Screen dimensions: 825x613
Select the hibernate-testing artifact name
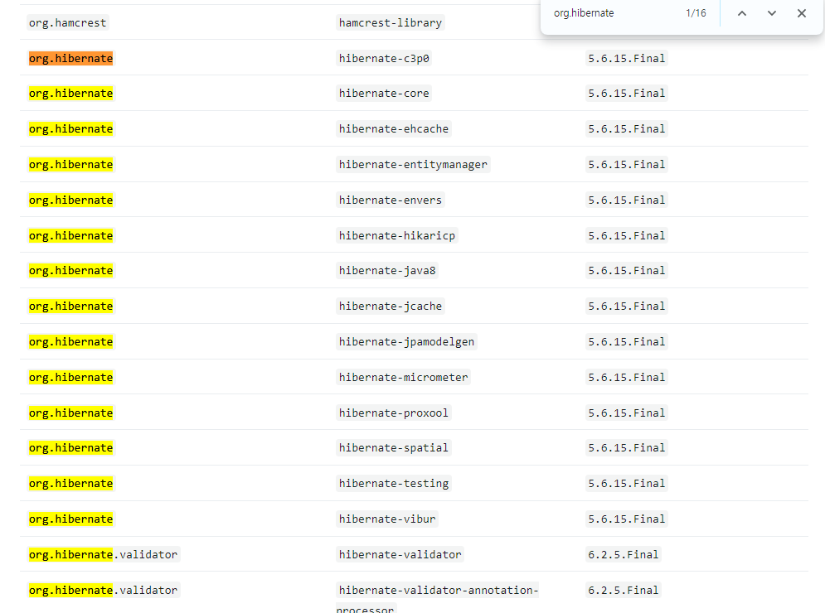(x=394, y=483)
